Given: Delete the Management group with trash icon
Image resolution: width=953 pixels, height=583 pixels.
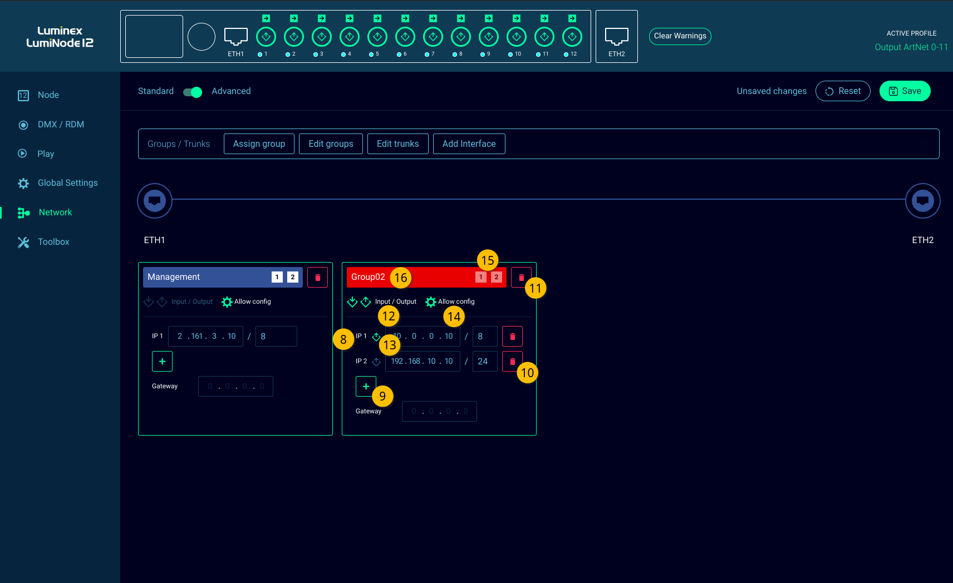Looking at the screenshot, I should (x=317, y=277).
